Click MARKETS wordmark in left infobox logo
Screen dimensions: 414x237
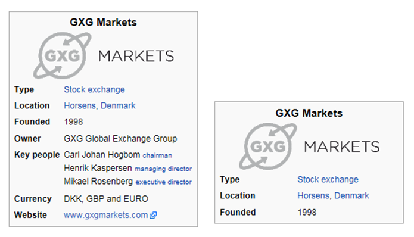click(136, 56)
